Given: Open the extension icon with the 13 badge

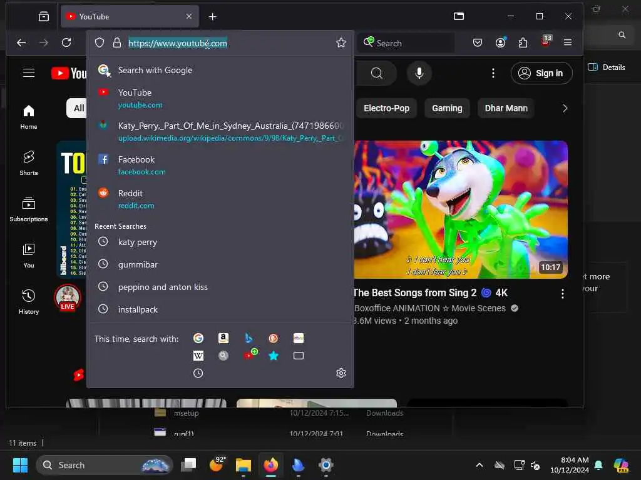Looking at the screenshot, I should pyautogui.click(x=546, y=41).
